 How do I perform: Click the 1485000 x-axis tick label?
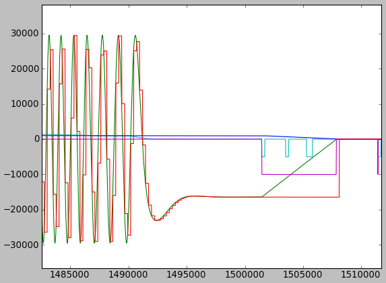point(70,274)
